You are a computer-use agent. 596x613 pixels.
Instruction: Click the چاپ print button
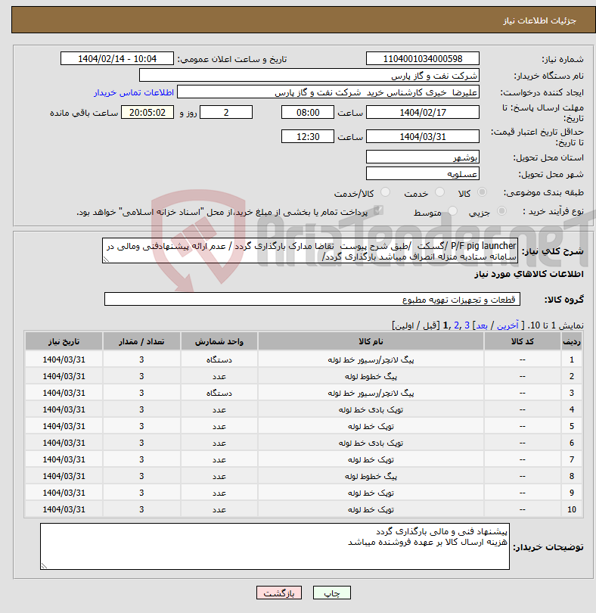pos(332,593)
